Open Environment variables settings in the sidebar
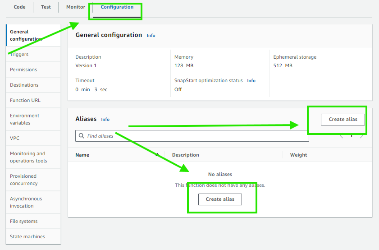The width and height of the screenshot is (379, 250). tap(25, 119)
